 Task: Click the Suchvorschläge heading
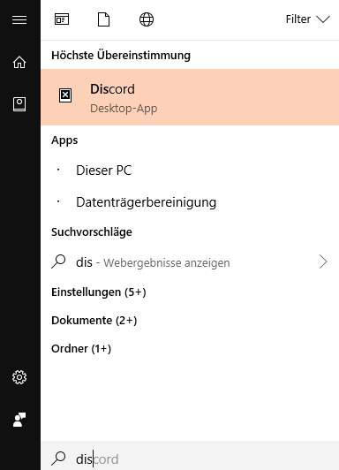(92, 232)
